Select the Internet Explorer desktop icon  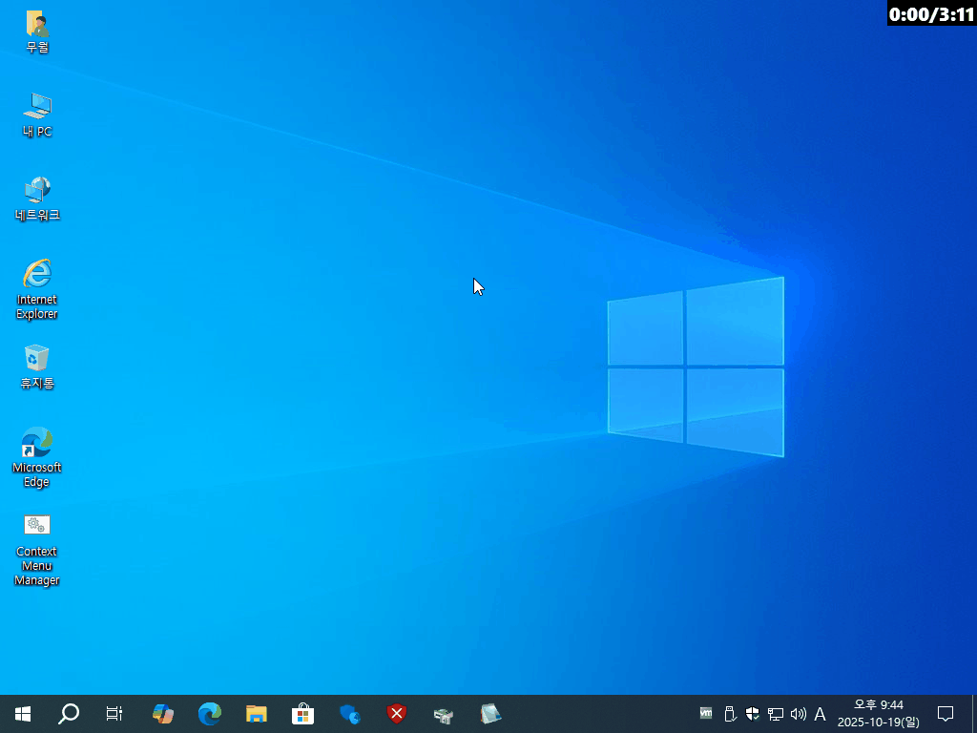point(37,289)
